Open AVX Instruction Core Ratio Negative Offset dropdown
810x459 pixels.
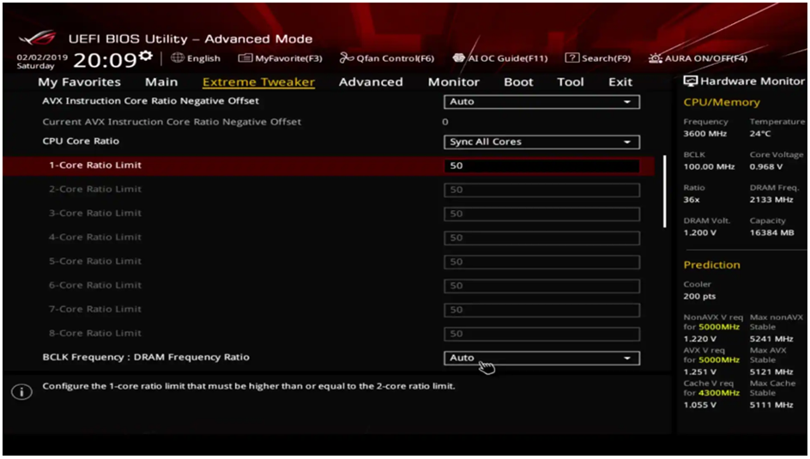541,102
